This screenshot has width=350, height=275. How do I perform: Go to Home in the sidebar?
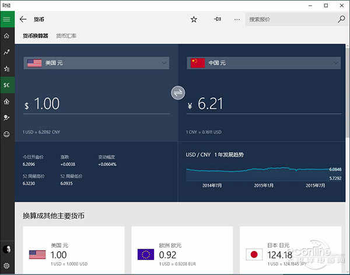[x=7, y=36]
